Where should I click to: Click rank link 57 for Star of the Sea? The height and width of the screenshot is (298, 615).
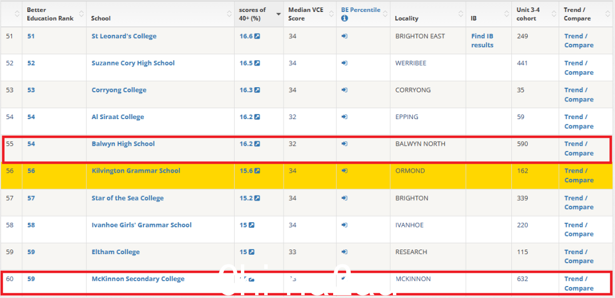click(x=31, y=198)
